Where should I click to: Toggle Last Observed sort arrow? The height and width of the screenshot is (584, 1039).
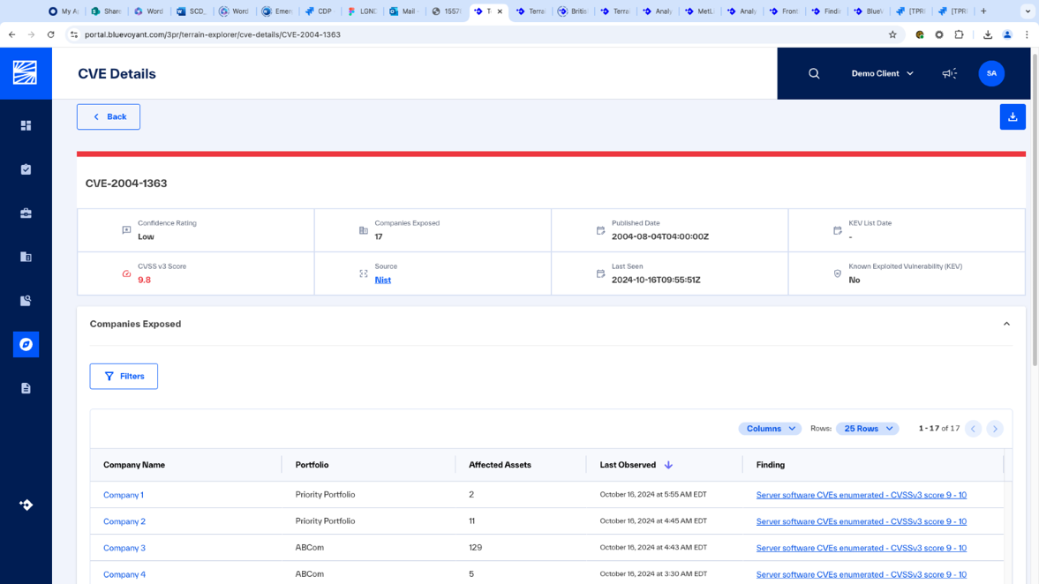pyautogui.click(x=668, y=465)
